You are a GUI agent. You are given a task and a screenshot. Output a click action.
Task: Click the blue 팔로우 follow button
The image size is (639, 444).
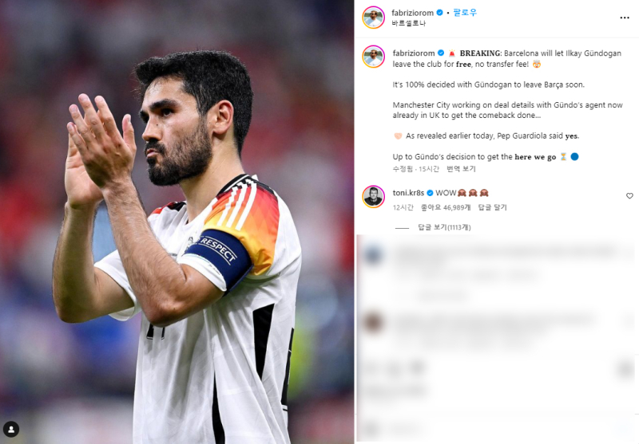point(465,13)
